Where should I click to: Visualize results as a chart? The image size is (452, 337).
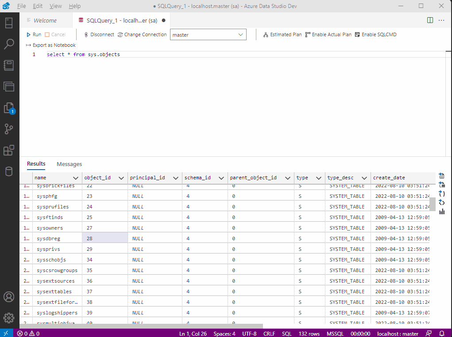click(441, 212)
